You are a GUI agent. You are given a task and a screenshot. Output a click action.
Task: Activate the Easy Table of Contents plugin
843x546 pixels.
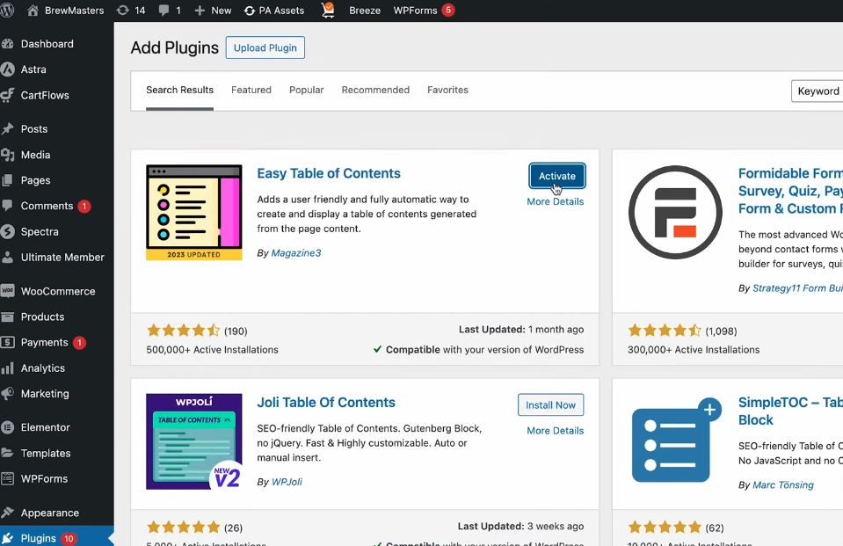(x=556, y=176)
